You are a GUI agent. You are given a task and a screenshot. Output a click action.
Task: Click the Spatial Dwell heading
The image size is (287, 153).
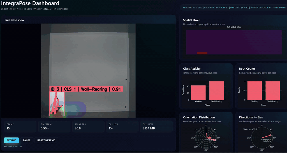192,20
